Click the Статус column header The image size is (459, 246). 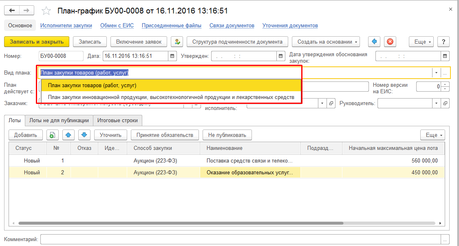(x=28, y=148)
